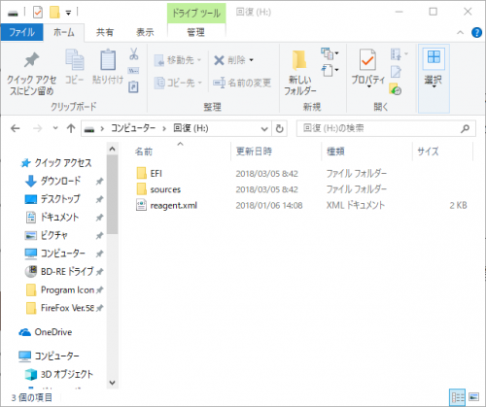Screen dimensions: 486x407
Task: Switch to details view icon in status bar
Action: coord(458,396)
